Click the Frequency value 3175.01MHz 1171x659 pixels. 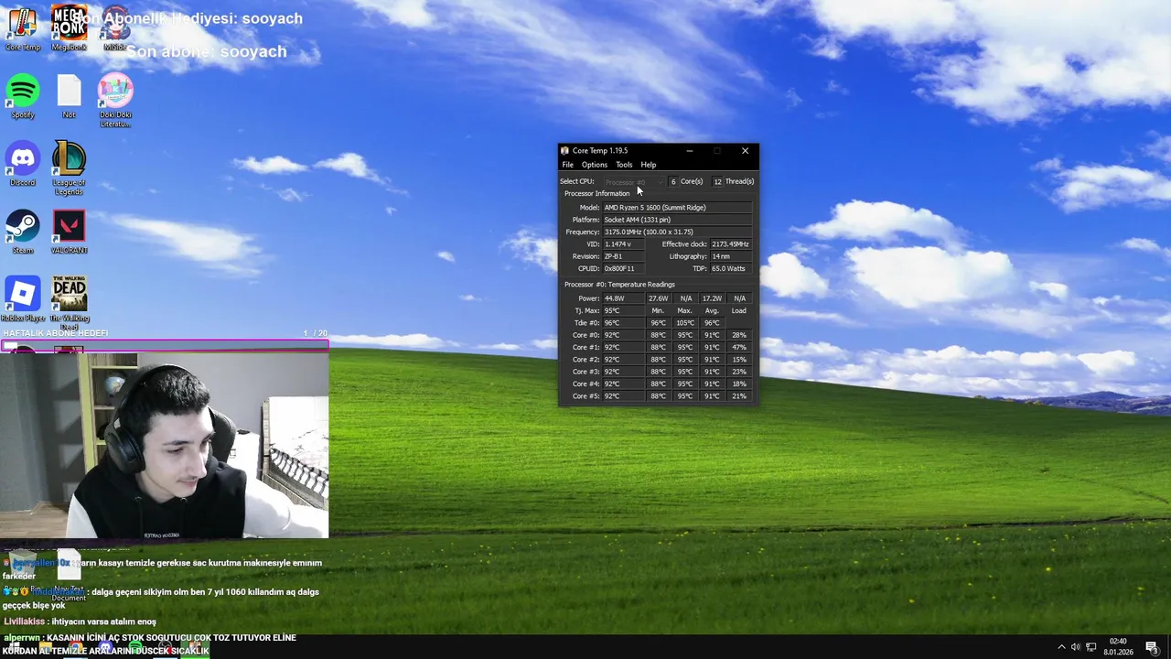point(677,232)
